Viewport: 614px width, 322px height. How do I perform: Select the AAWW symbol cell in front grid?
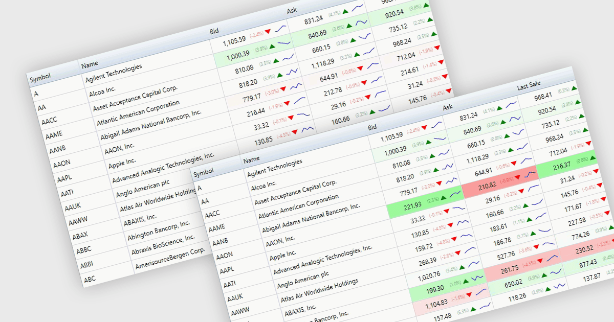pyautogui.click(x=239, y=312)
